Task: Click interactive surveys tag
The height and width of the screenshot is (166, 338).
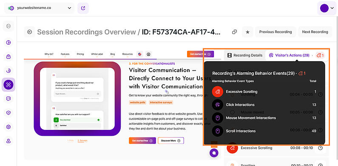Action: pyautogui.click(x=161, y=102)
